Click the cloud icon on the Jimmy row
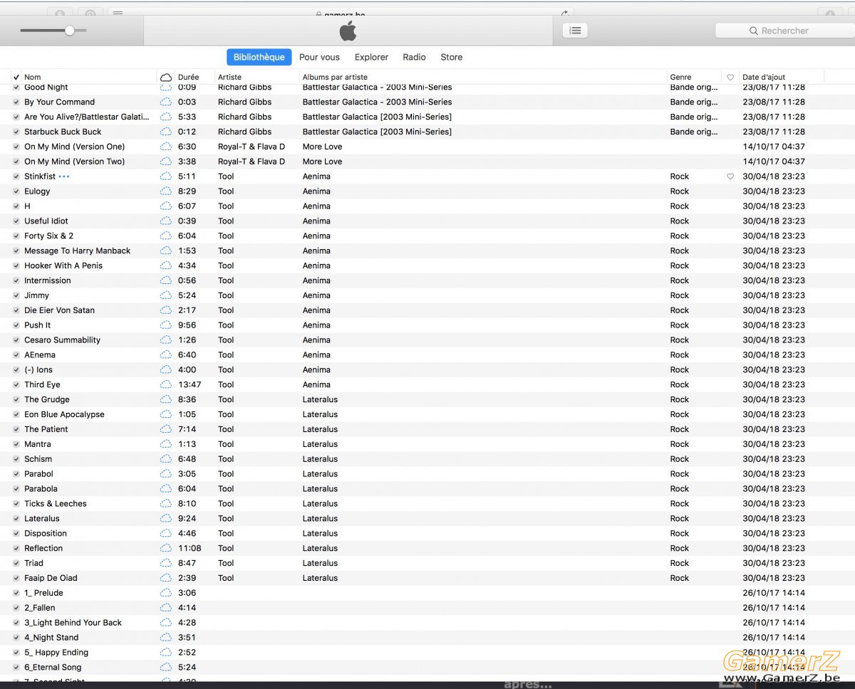855x689 pixels. [166, 295]
